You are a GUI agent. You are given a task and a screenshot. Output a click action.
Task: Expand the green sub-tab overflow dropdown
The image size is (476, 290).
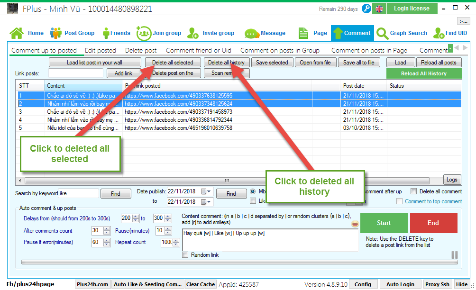click(450, 48)
